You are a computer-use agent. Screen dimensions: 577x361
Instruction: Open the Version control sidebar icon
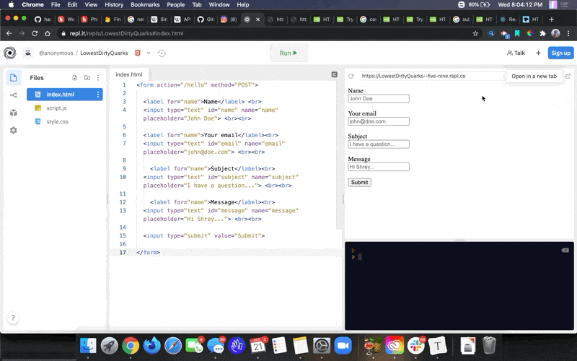(x=14, y=95)
